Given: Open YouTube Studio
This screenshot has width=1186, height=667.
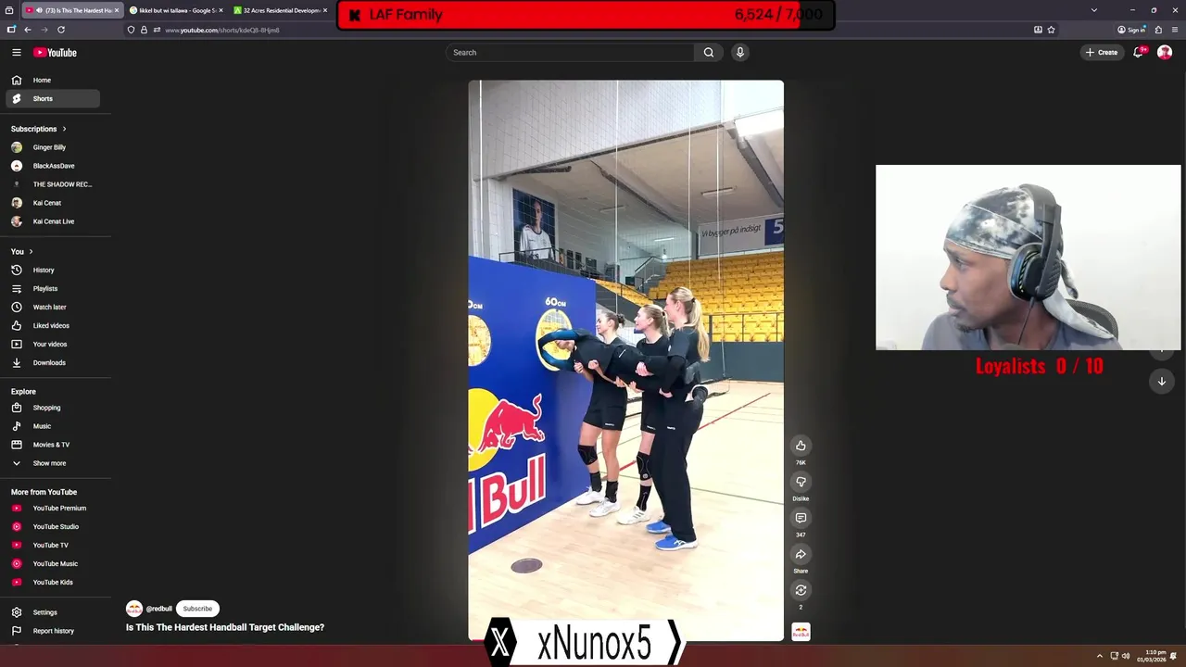Looking at the screenshot, I should coord(53,527).
